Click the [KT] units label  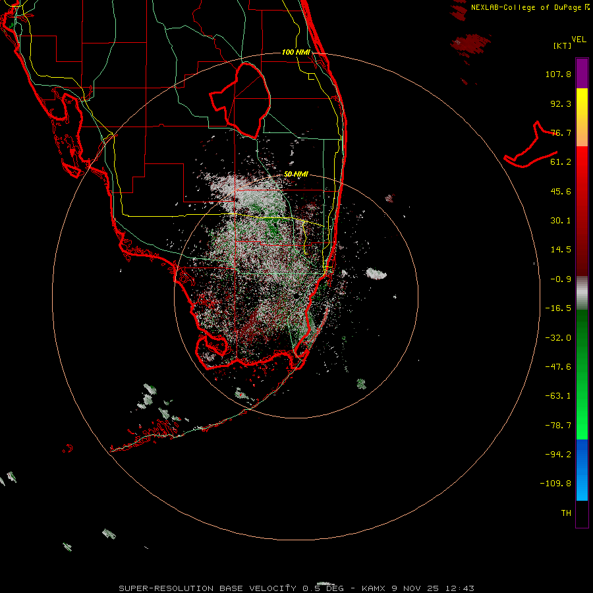(563, 45)
